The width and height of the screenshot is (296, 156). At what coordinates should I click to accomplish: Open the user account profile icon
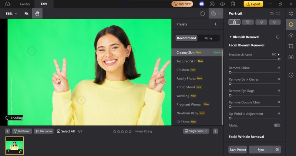click(x=212, y=4)
